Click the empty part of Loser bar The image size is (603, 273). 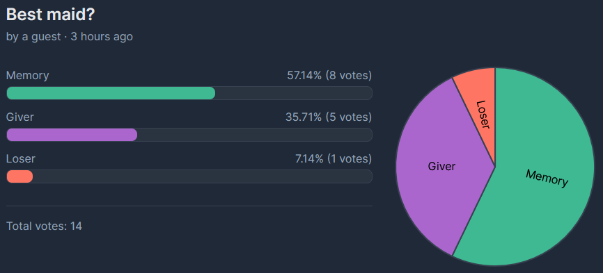click(203, 176)
